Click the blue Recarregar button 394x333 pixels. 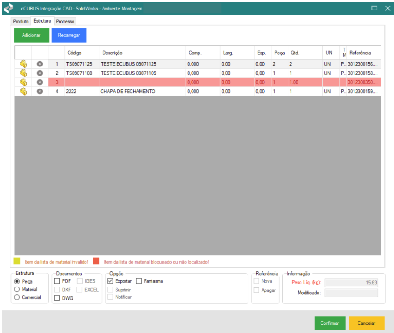tap(69, 36)
